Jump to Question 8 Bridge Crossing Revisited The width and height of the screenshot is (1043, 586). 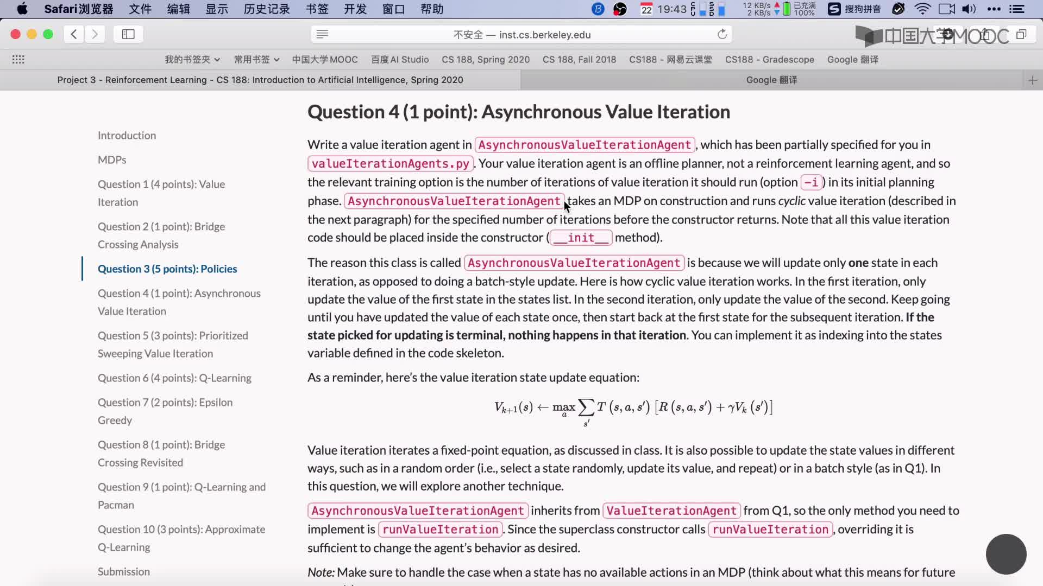[161, 454]
